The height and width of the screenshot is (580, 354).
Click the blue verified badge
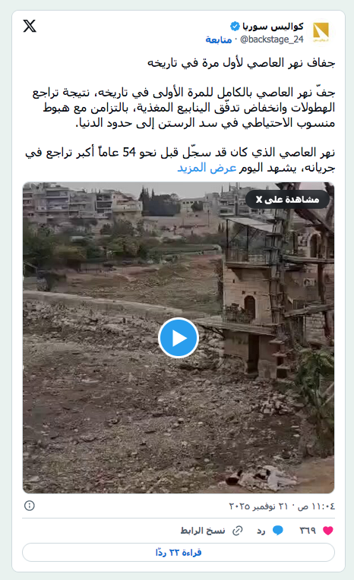(235, 27)
